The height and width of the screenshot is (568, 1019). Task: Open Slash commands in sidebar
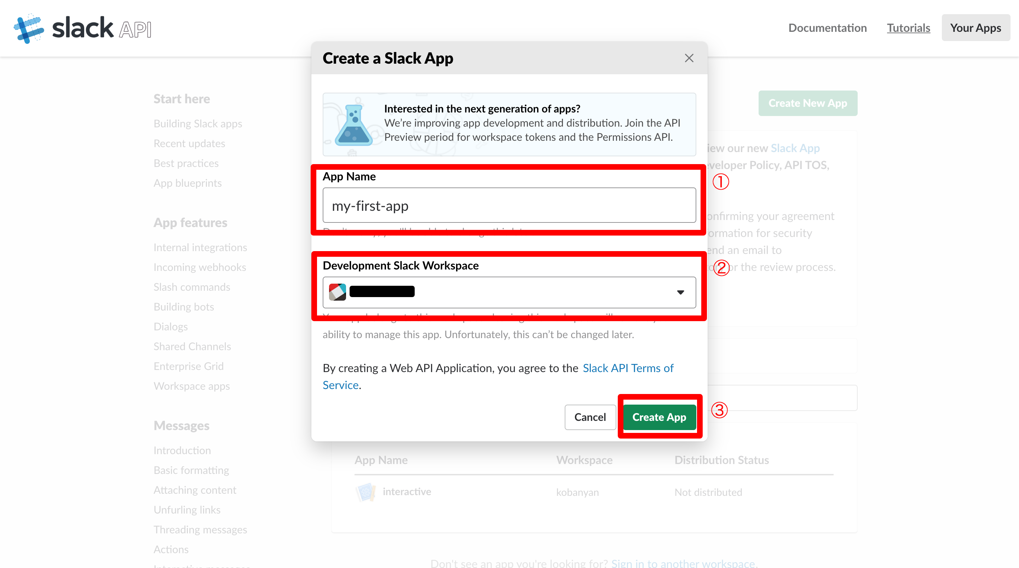pos(192,287)
